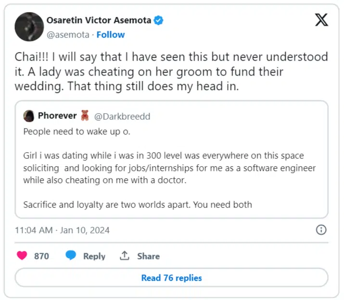The image size is (344, 300).
Task: Click the 870 likes count
Action: click(x=41, y=256)
